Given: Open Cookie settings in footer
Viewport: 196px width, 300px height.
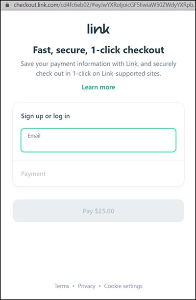Looking at the screenshot, I should point(123,286).
